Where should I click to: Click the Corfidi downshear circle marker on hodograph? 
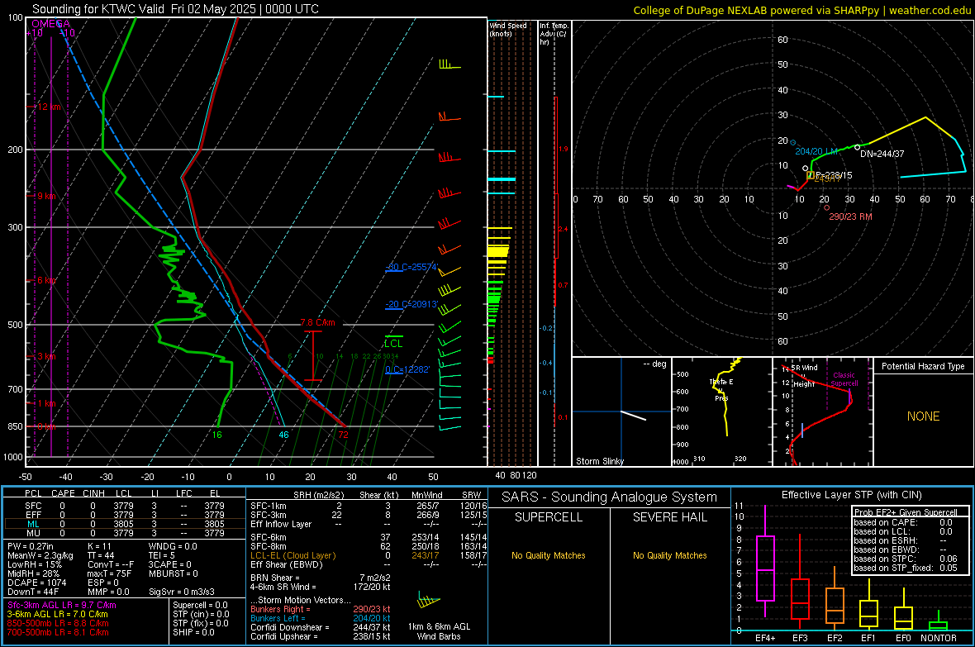(857, 147)
